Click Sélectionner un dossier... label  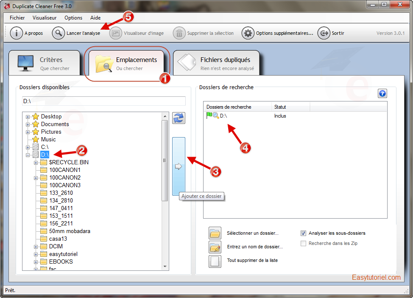click(253, 233)
